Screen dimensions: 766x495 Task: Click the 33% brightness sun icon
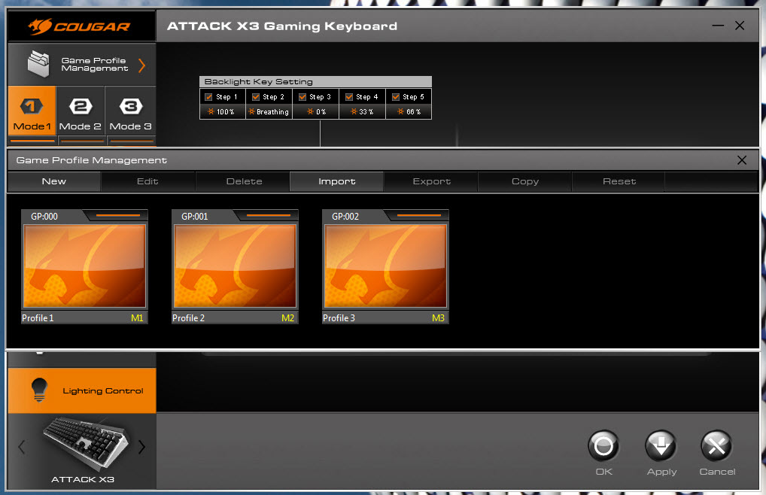(354, 112)
